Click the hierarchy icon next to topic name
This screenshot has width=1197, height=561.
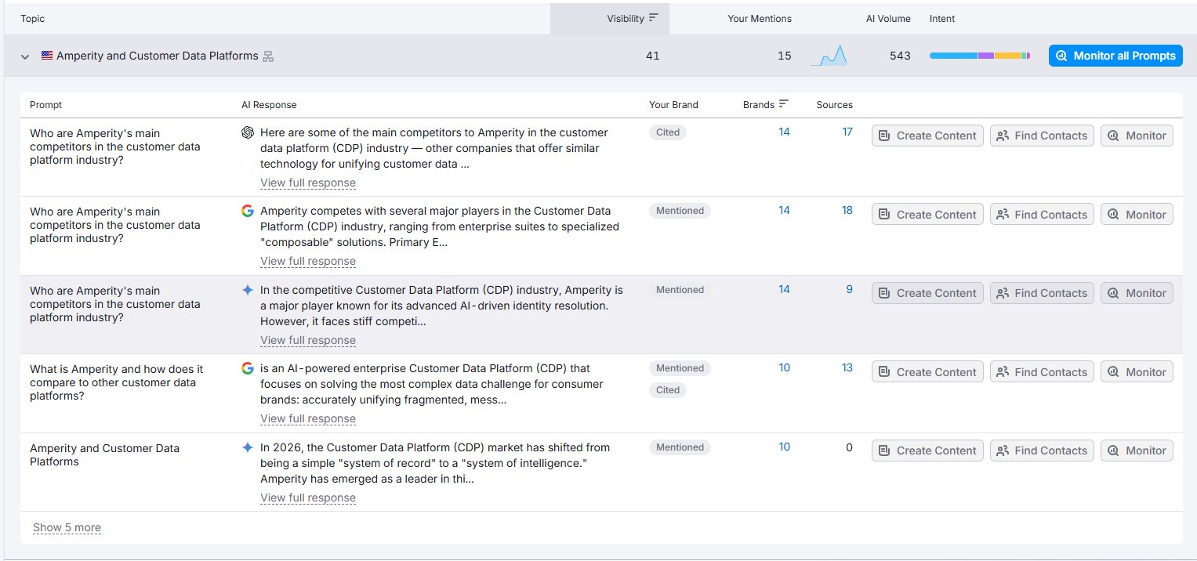268,56
